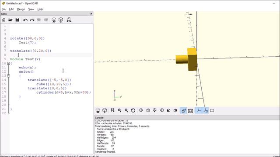
Task: Zoom in on the 3D view
Action: click(119, 110)
